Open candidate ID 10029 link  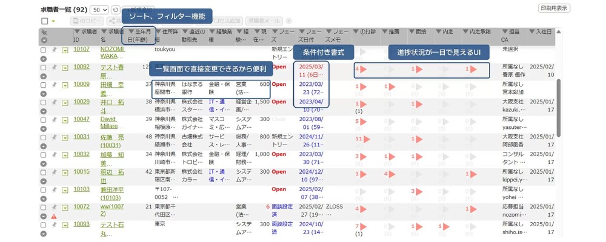[81, 102]
